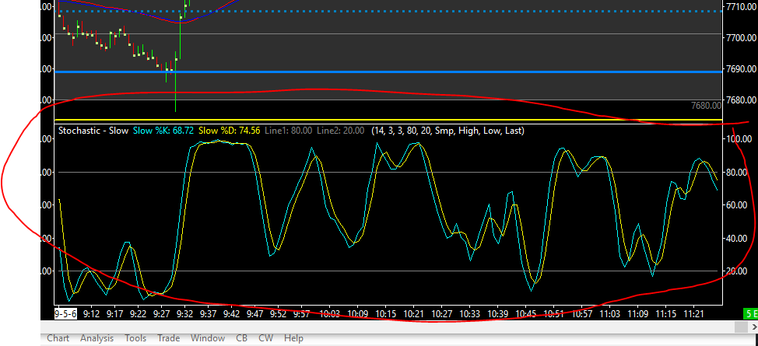Open the Help menu

pyautogui.click(x=294, y=338)
